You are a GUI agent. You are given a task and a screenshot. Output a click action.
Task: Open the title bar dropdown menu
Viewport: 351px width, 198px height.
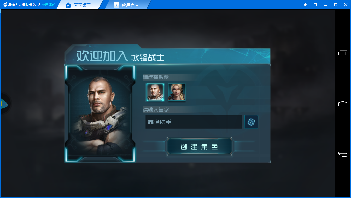[315, 5]
